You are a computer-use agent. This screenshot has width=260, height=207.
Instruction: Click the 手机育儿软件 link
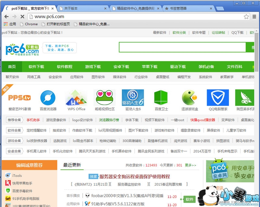(x=36, y=151)
